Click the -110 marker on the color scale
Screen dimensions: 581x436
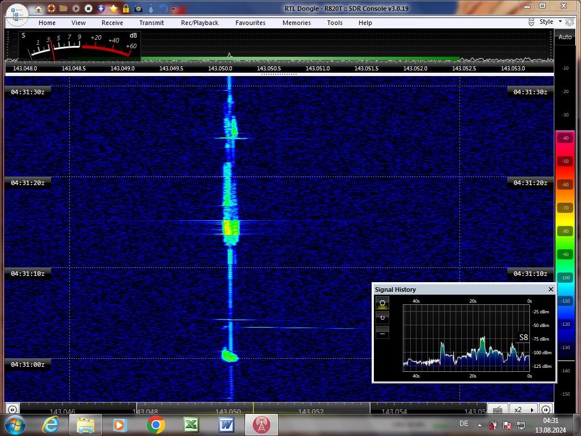565,301
